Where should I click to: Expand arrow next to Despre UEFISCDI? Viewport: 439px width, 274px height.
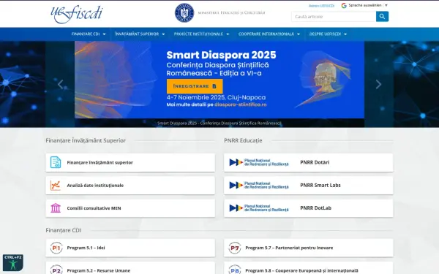[x=345, y=34]
